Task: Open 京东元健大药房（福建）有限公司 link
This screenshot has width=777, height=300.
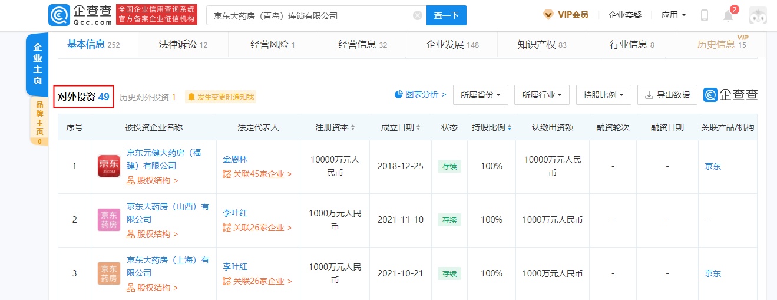Action: 164,159
